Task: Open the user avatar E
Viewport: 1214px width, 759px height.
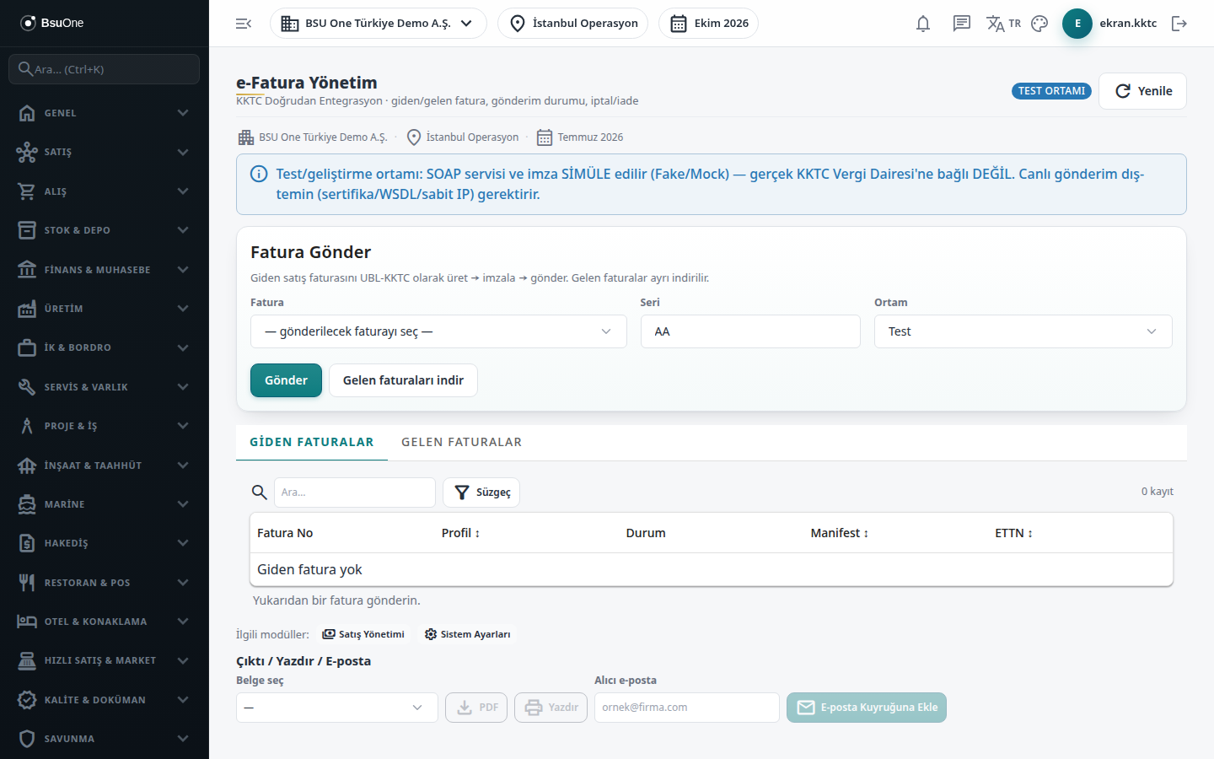Action: (1077, 24)
